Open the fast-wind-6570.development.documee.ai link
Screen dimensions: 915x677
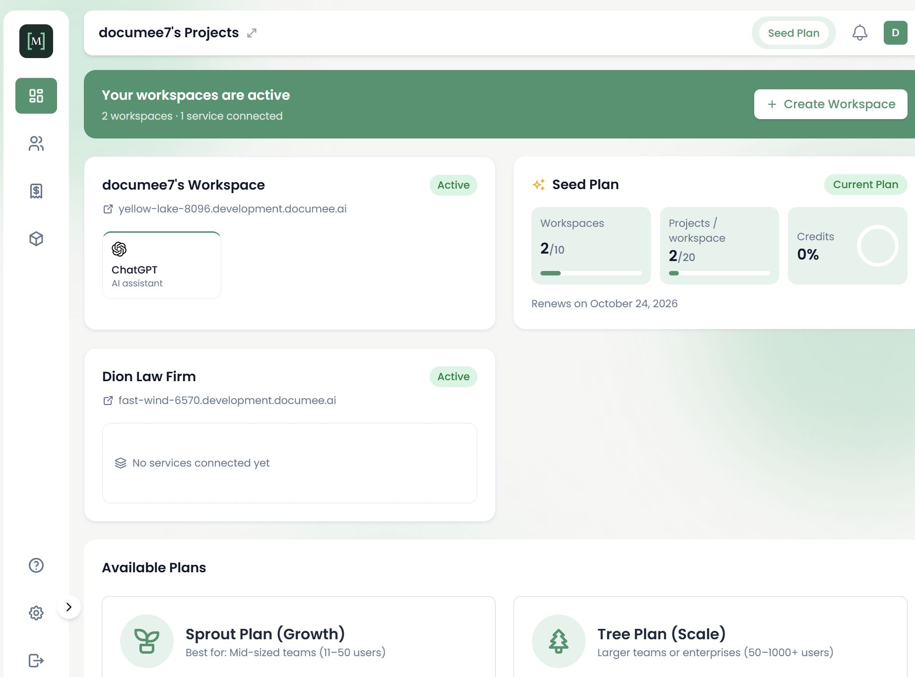tap(227, 401)
